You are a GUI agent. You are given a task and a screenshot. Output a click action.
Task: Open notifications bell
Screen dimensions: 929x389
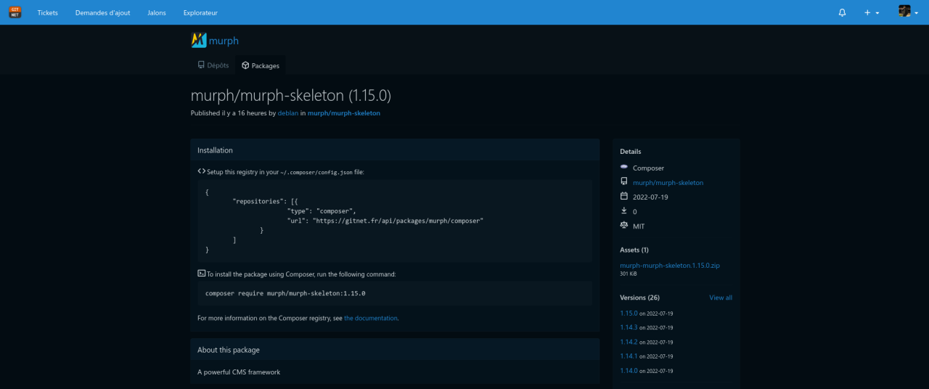pos(842,12)
